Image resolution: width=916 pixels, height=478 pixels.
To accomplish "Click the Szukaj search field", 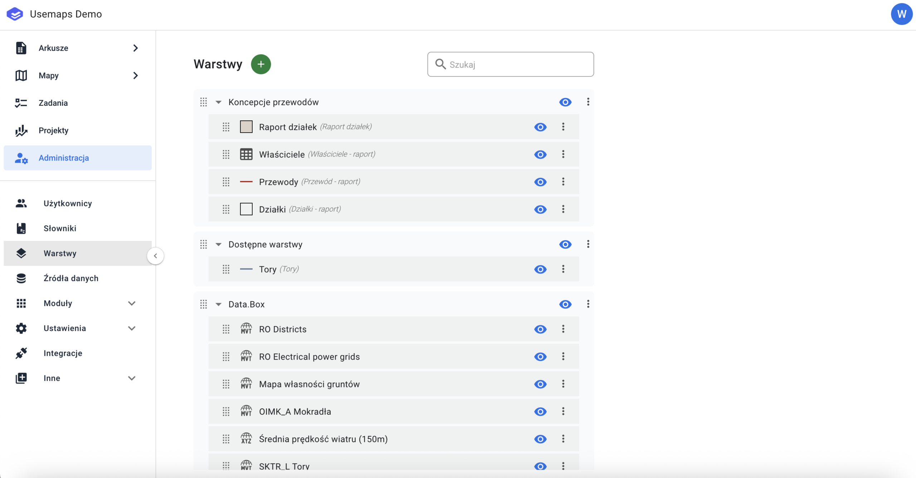I will 515,64.
